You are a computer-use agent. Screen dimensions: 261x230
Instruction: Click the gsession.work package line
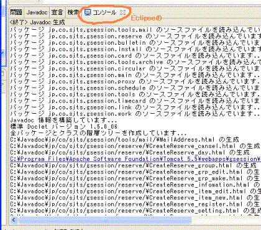[135, 114]
